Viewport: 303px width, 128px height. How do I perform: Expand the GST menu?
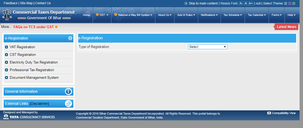pyautogui.click(x=102, y=15)
